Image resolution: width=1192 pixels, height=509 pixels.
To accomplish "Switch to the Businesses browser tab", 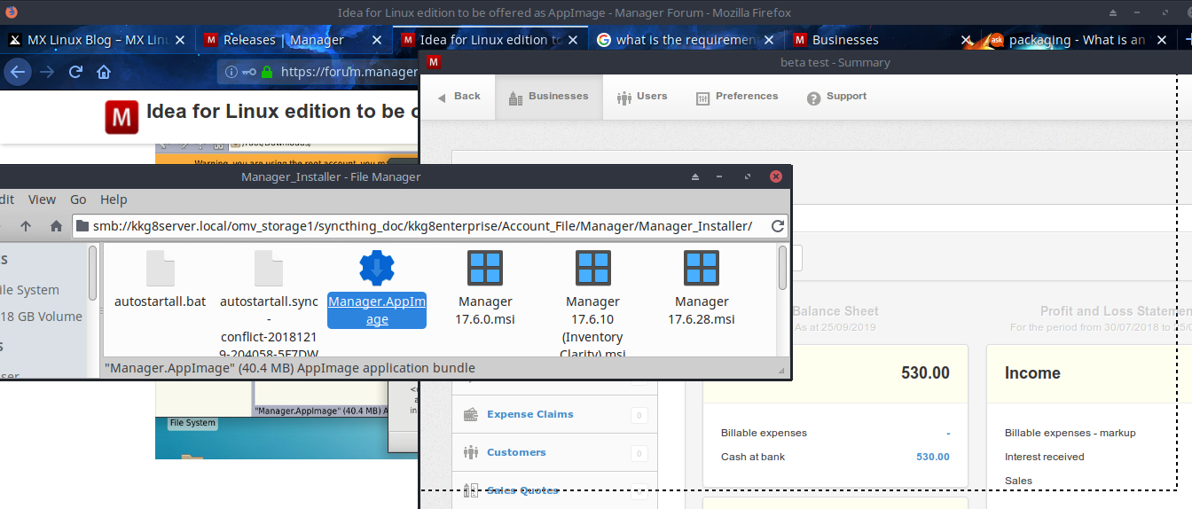I will pyautogui.click(x=845, y=40).
